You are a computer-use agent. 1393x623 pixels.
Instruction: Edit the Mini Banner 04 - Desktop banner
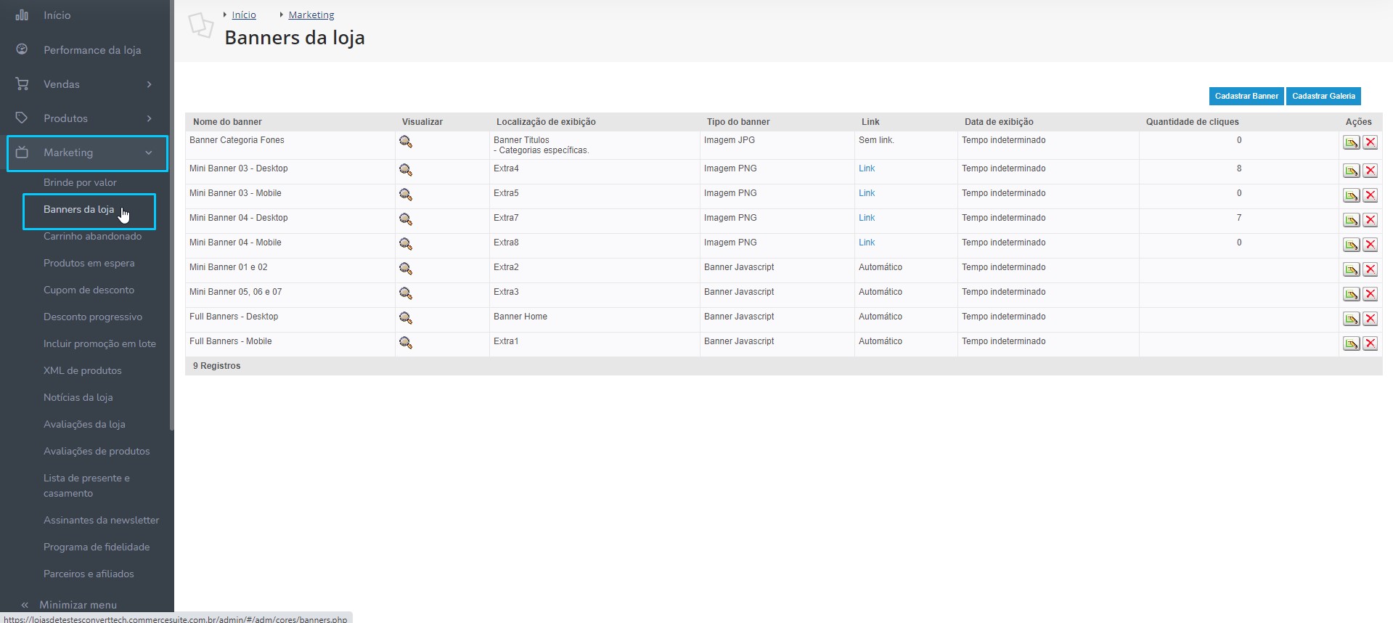tap(1351, 221)
